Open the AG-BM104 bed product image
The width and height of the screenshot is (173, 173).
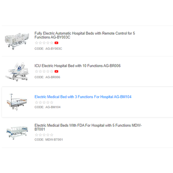tap(17, 102)
